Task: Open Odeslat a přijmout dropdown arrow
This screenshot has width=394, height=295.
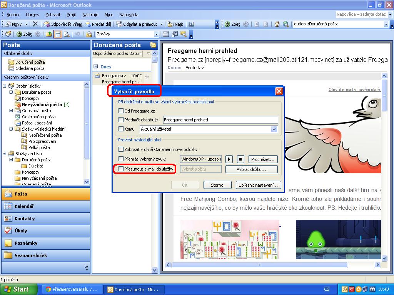Action: pyautogui.click(x=162, y=24)
